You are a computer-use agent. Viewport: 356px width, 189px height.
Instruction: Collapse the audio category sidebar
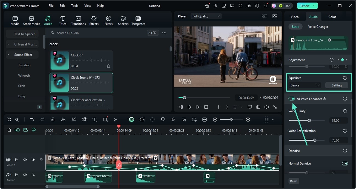tap(40, 107)
